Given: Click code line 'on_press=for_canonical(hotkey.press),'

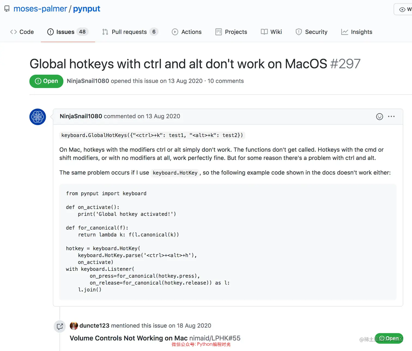Looking at the screenshot, I should pyautogui.click(x=145, y=276).
